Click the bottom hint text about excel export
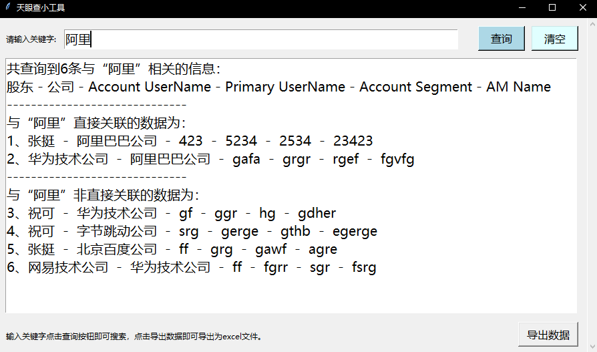This screenshot has width=597, height=352. point(134,337)
